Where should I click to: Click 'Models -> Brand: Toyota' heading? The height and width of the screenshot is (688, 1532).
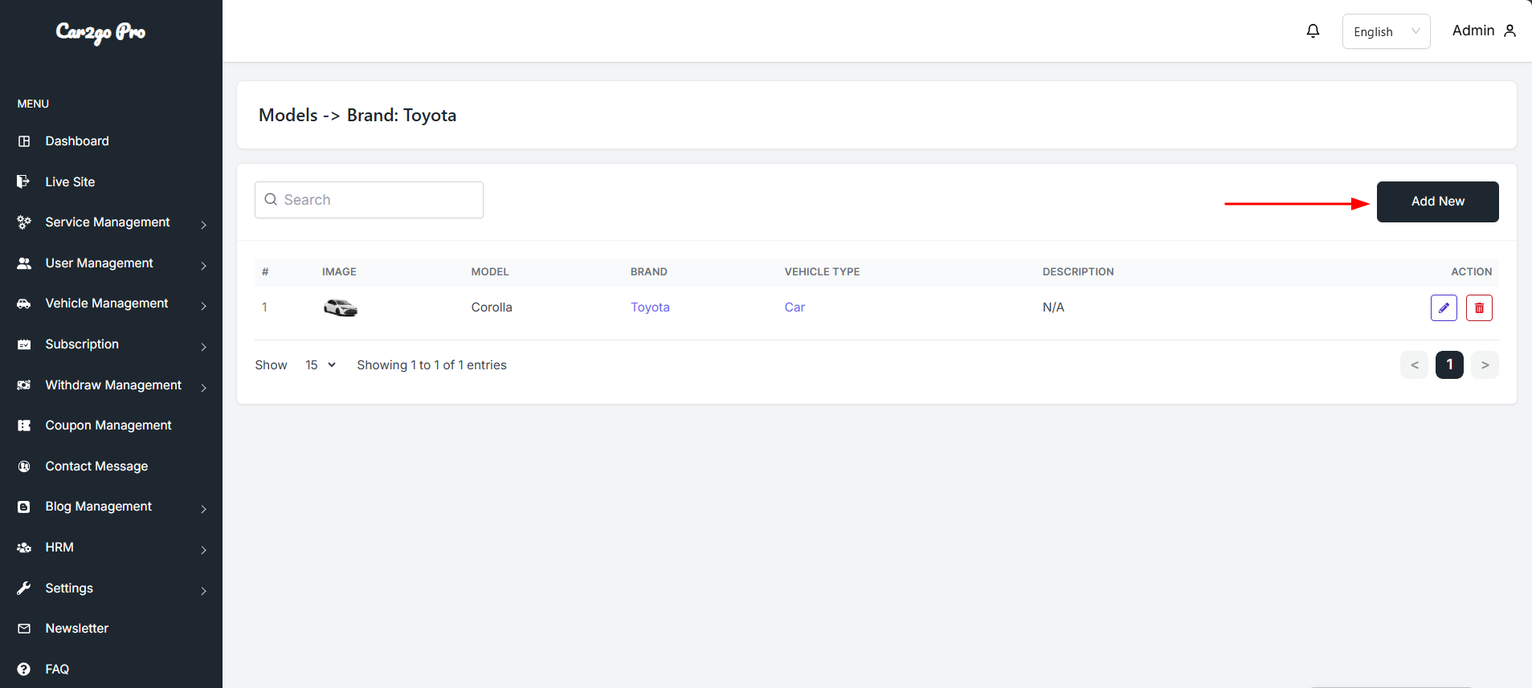(357, 115)
